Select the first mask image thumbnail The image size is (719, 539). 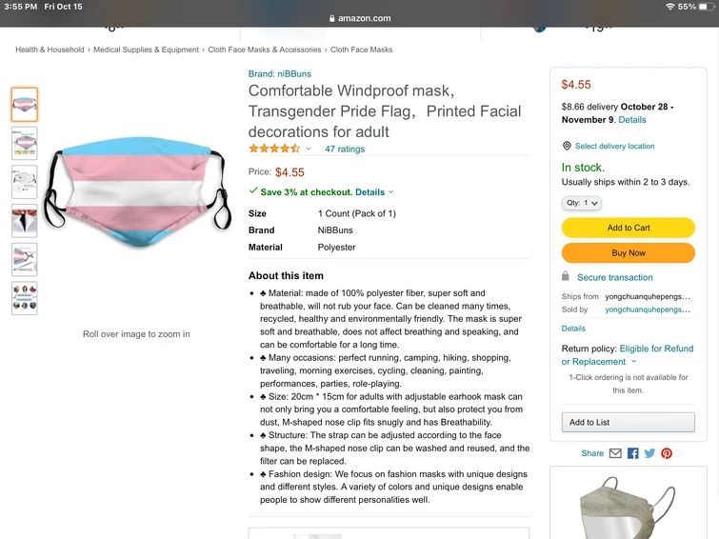point(25,104)
